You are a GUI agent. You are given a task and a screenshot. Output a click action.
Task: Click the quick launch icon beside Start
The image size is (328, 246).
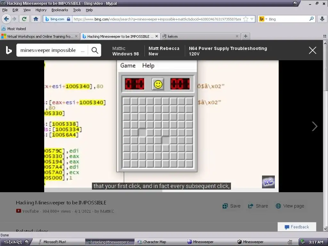click(x=27, y=242)
